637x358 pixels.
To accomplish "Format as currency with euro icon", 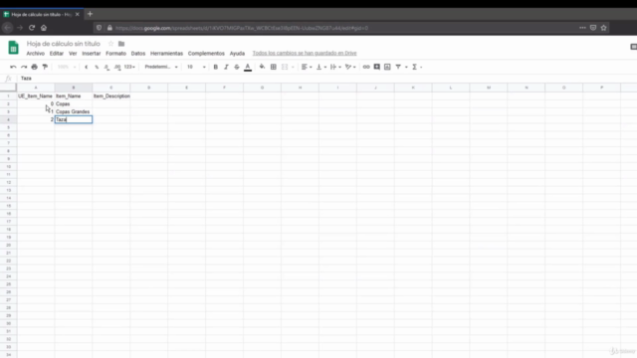I will pyautogui.click(x=87, y=67).
